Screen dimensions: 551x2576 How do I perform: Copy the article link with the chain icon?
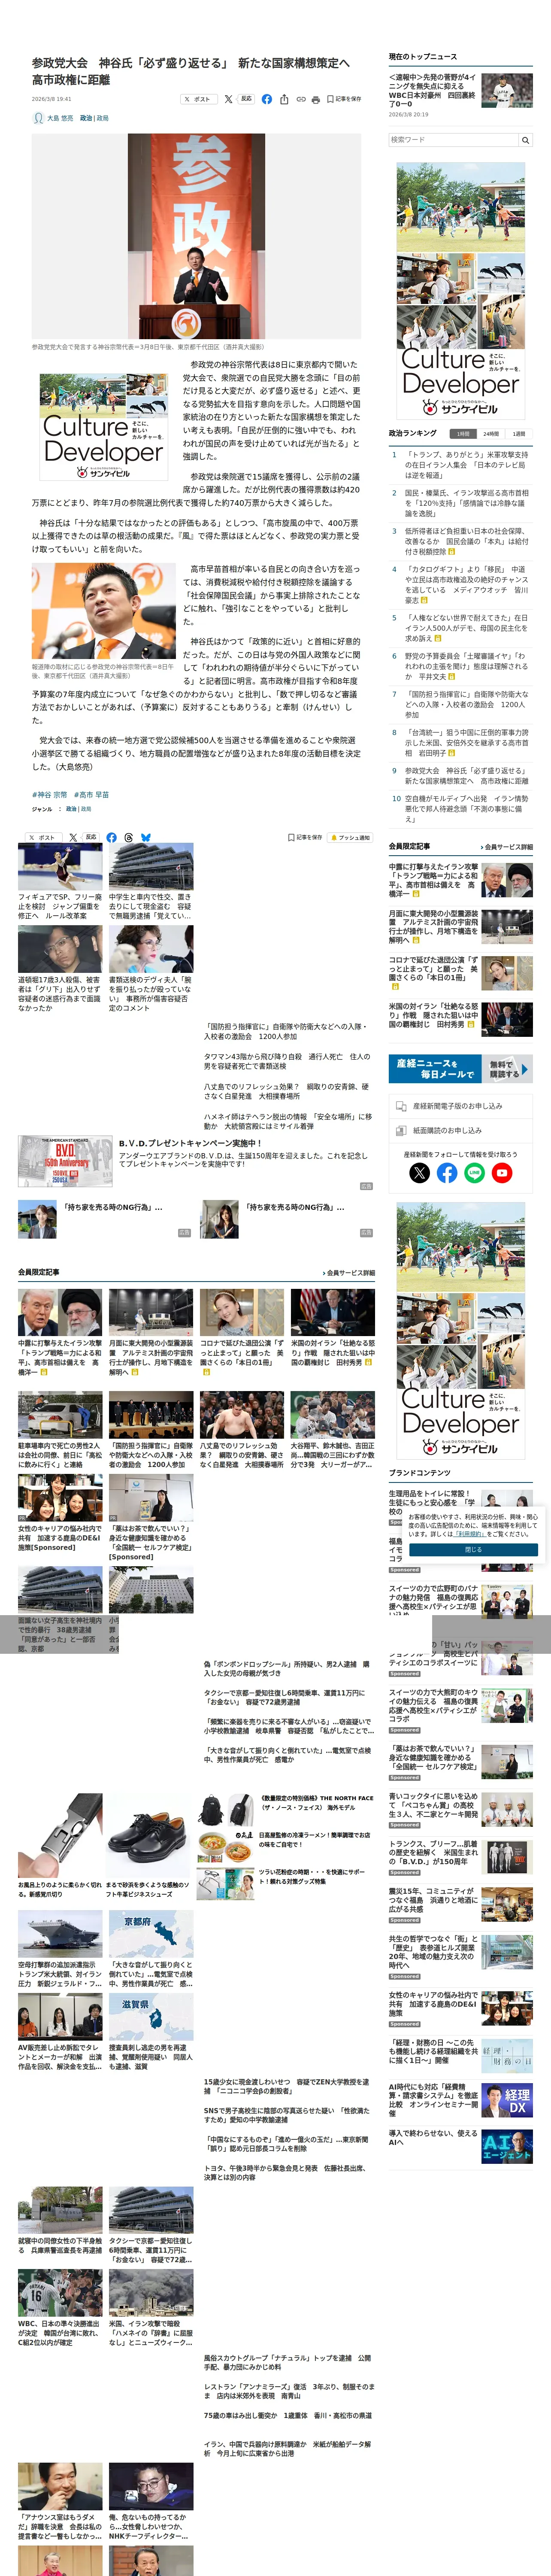[300, 99]
